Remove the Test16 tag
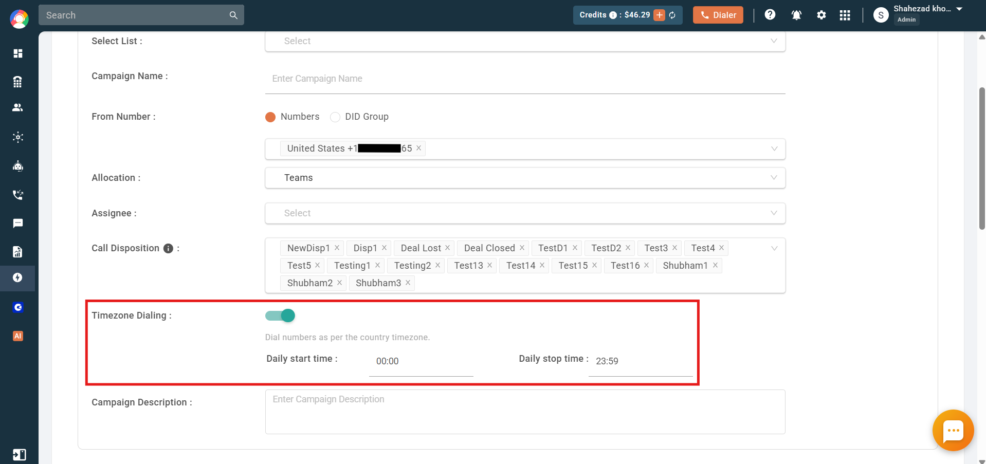986x464 pixels. tap(646, 265)
